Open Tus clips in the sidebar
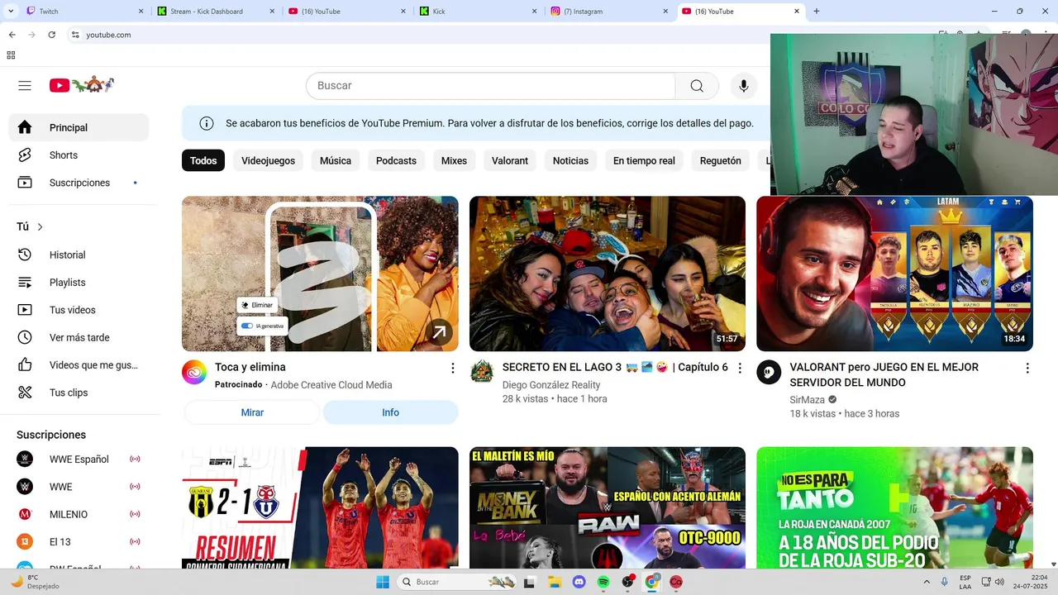This screenshot has height=595, width=1058. (x=79, y=393)
